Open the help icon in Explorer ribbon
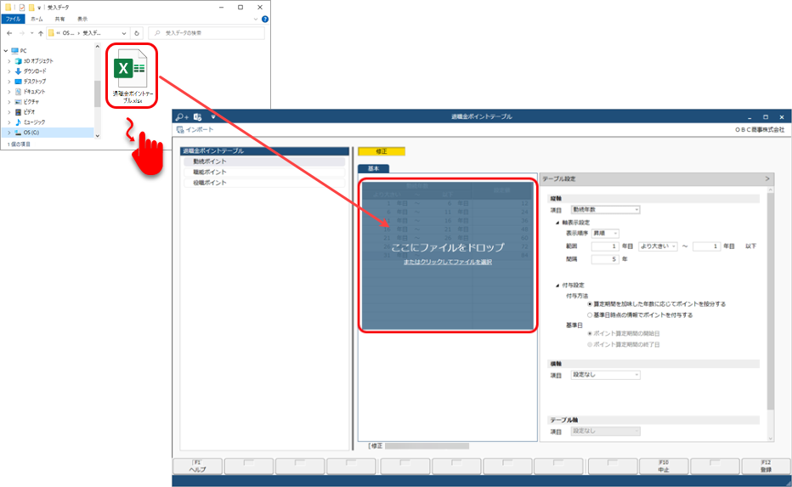 pyautogui.click(x=263, y=18)
